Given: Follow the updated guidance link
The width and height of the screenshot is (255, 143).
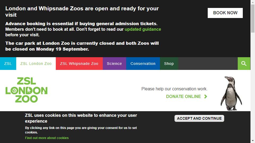Looking at the screenshot, I should [143, 29].
